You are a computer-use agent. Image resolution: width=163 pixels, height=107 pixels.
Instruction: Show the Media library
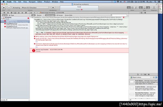(x=149, y=74)
